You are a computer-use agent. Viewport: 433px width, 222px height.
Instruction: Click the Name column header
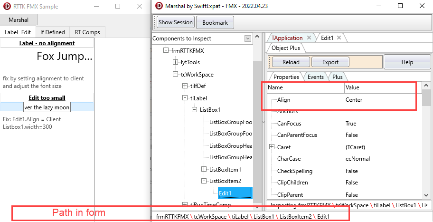[306, 87]
